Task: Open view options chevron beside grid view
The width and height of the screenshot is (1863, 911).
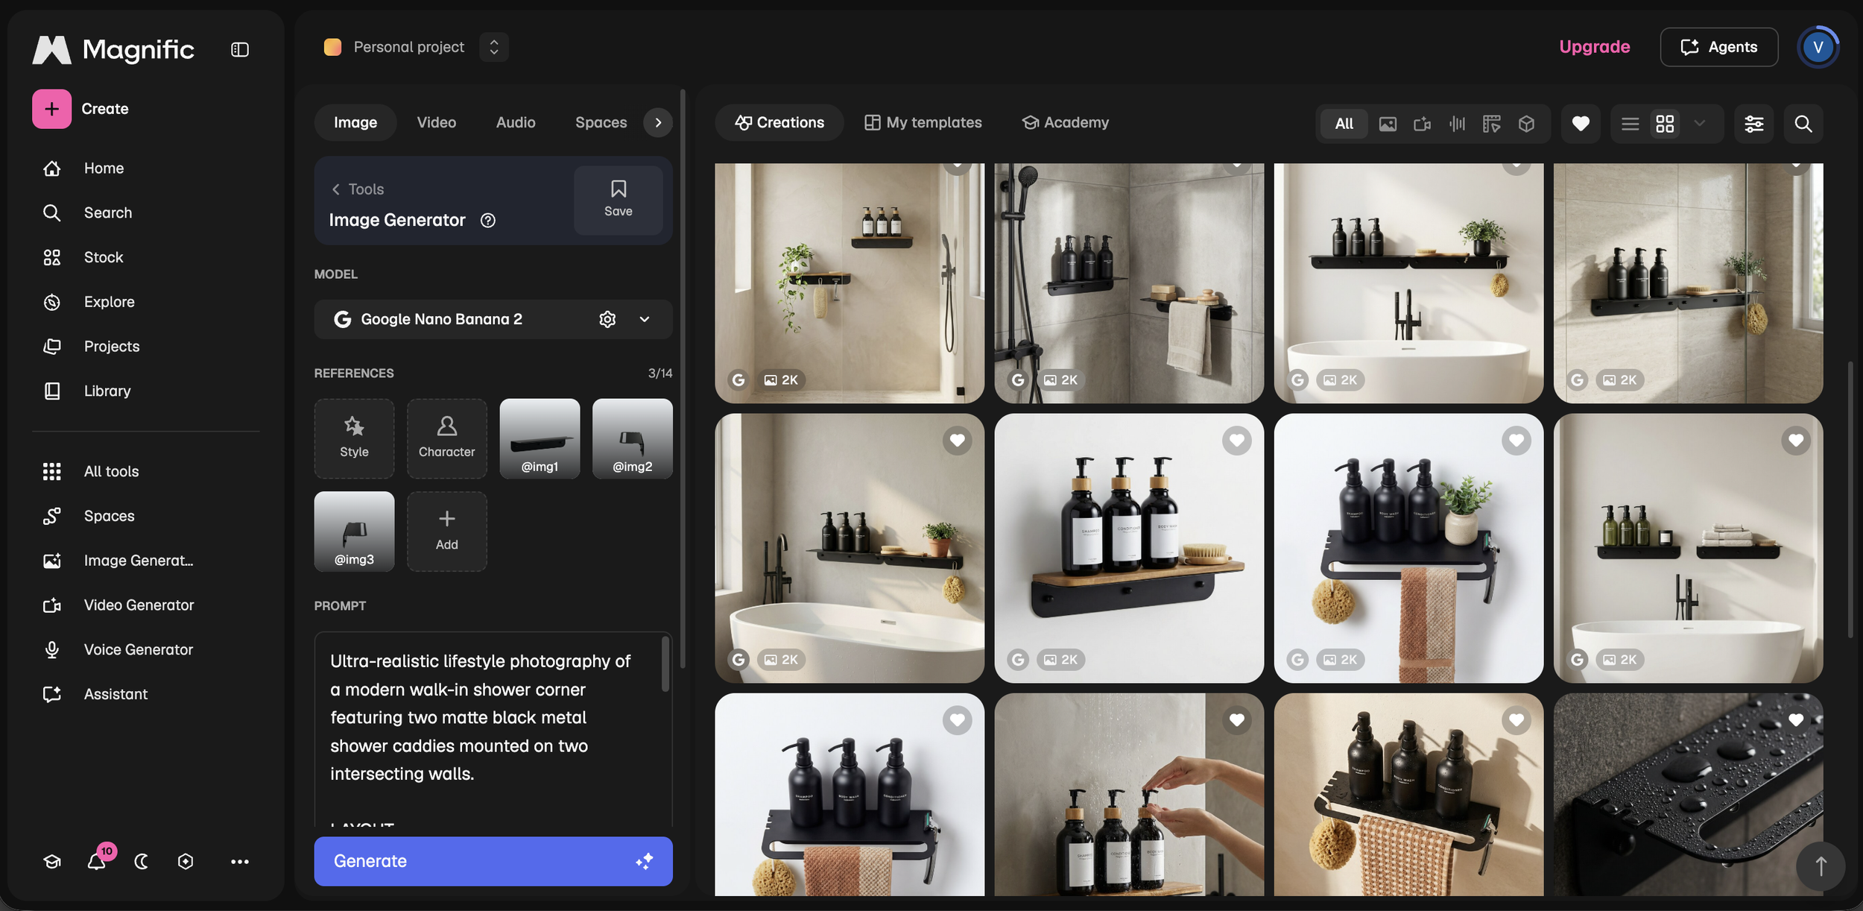Action: (x=1700, y=124)
